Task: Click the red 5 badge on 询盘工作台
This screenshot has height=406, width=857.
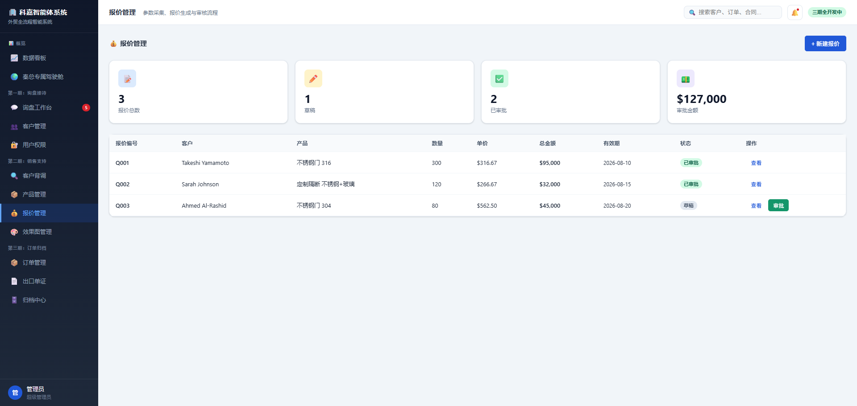Action: tap(86, 107)
